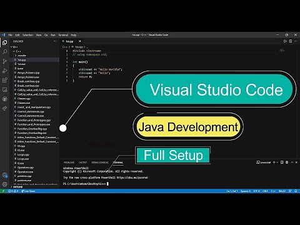Open notifications bell in status bar
The height and width of the screenshot is (225, 300).
point(296,191)
